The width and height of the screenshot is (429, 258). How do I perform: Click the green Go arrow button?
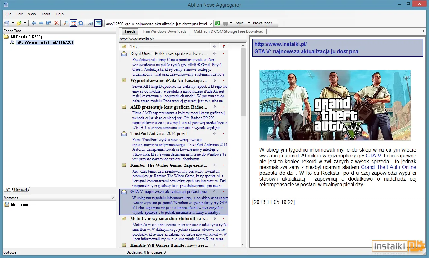(217, 23)
